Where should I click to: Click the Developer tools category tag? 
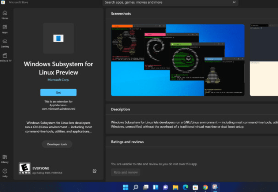(x=57, y=144)
